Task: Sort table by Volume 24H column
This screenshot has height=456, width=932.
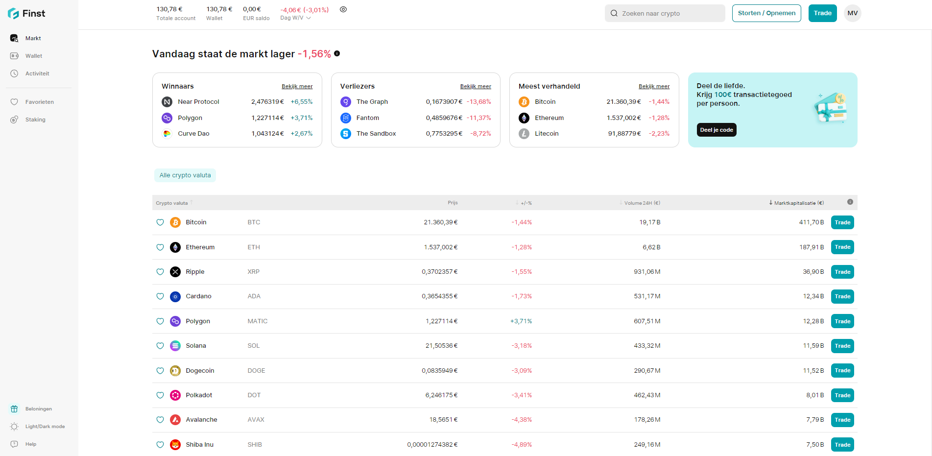Action: tap(642, 203)
